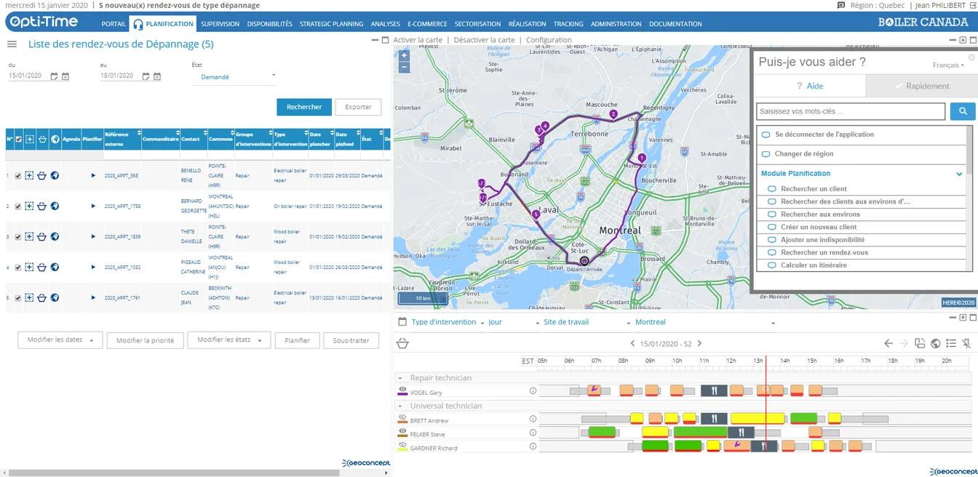Image resolution: width=978 pixels, height=477 pixels.
Task: Open info icon for GARDNER Richard
Action: tap(533, 446)
